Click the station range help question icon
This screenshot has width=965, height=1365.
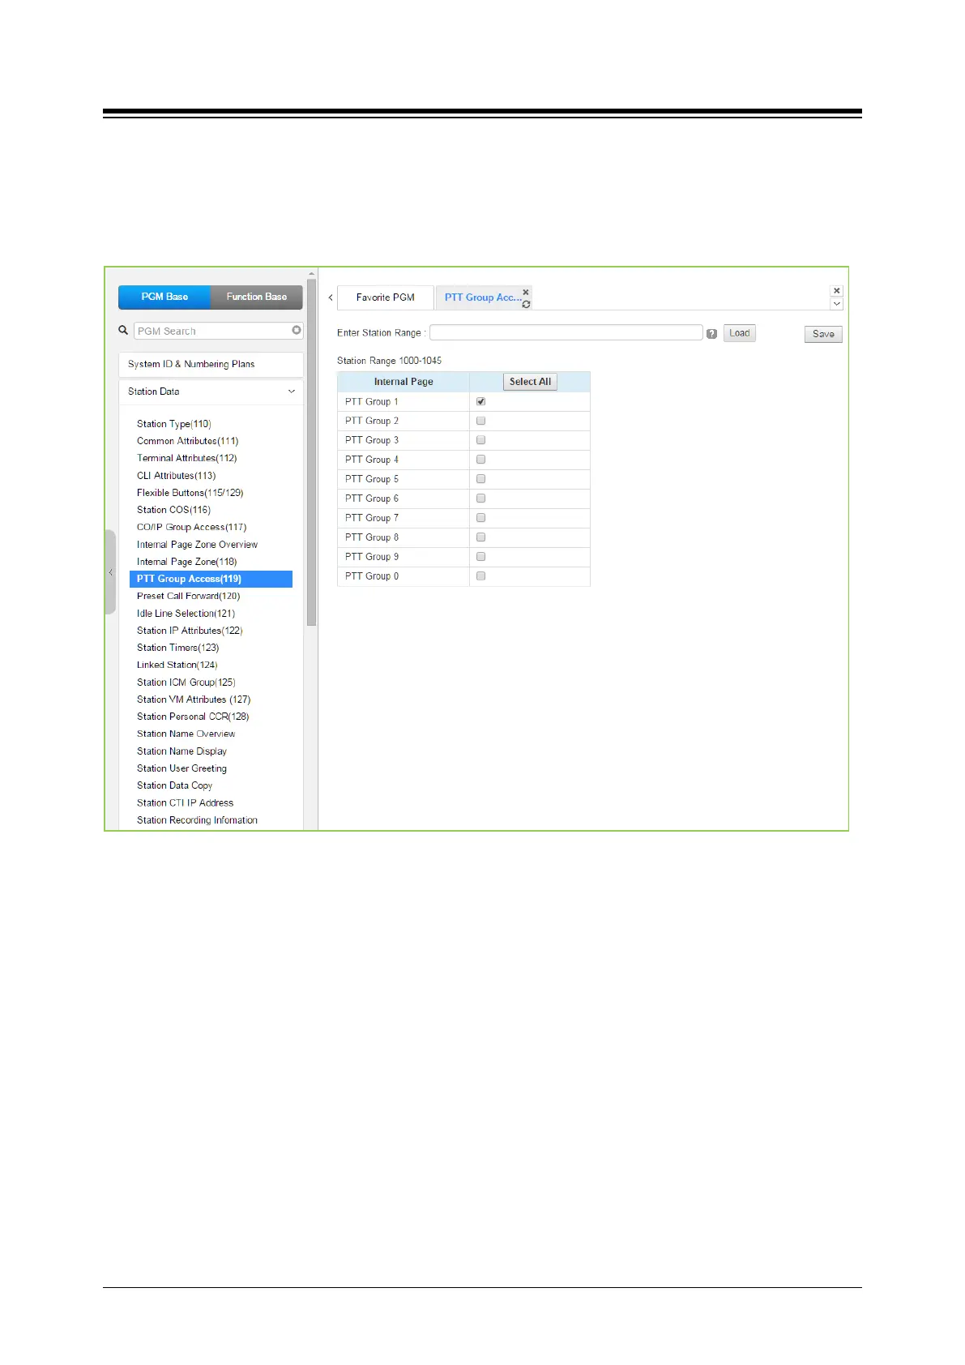pos(711,334)
